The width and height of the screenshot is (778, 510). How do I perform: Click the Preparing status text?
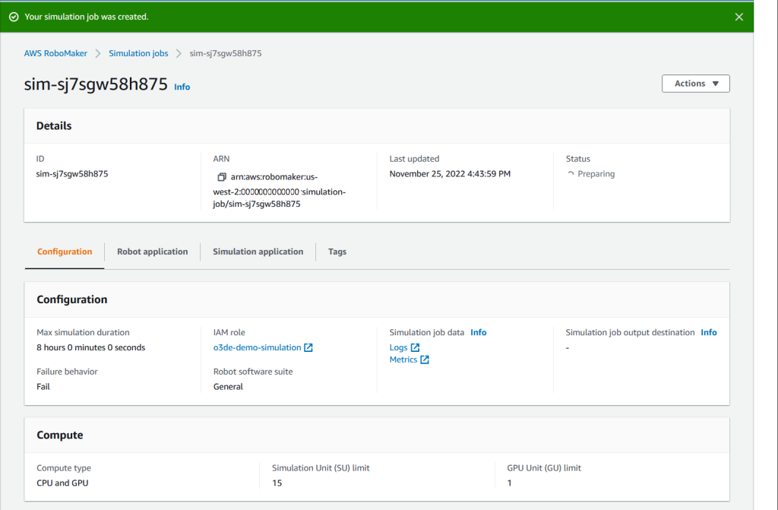tap(596, 174)
